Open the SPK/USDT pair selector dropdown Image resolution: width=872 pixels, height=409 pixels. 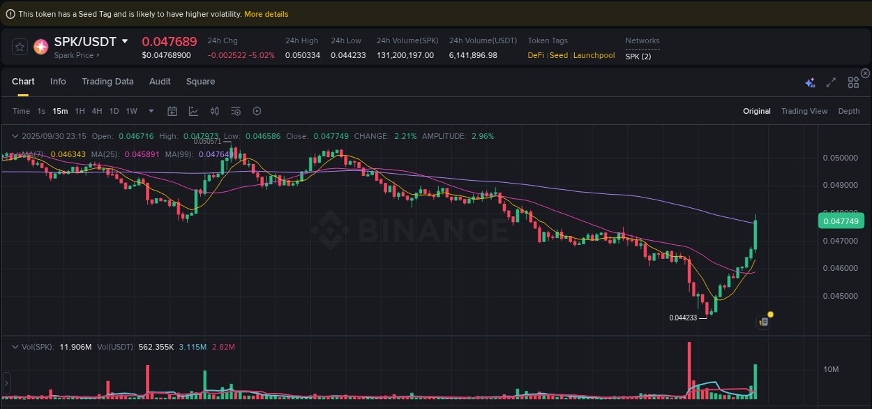[126, 41]
